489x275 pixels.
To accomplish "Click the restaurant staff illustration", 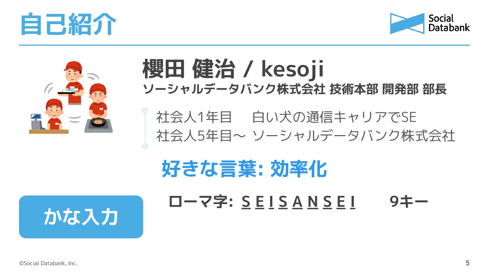I will click(x=71, y=97).
